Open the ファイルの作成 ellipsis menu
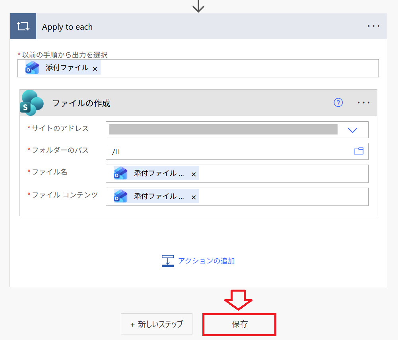This screenshot has width=398, height=340. click(x=363, y=103)
